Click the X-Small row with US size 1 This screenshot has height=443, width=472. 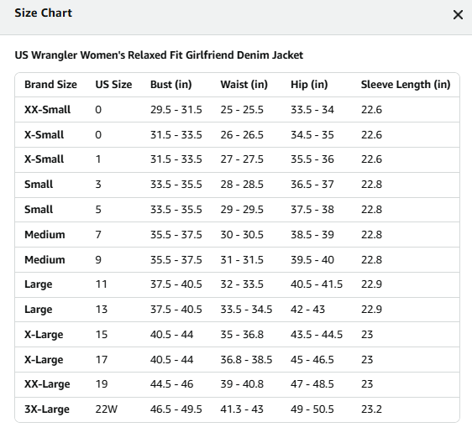(x=237, y=159)
